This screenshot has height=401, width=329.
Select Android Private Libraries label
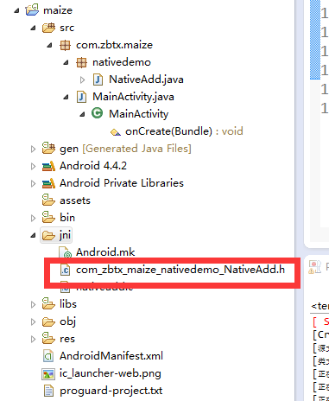122,183
